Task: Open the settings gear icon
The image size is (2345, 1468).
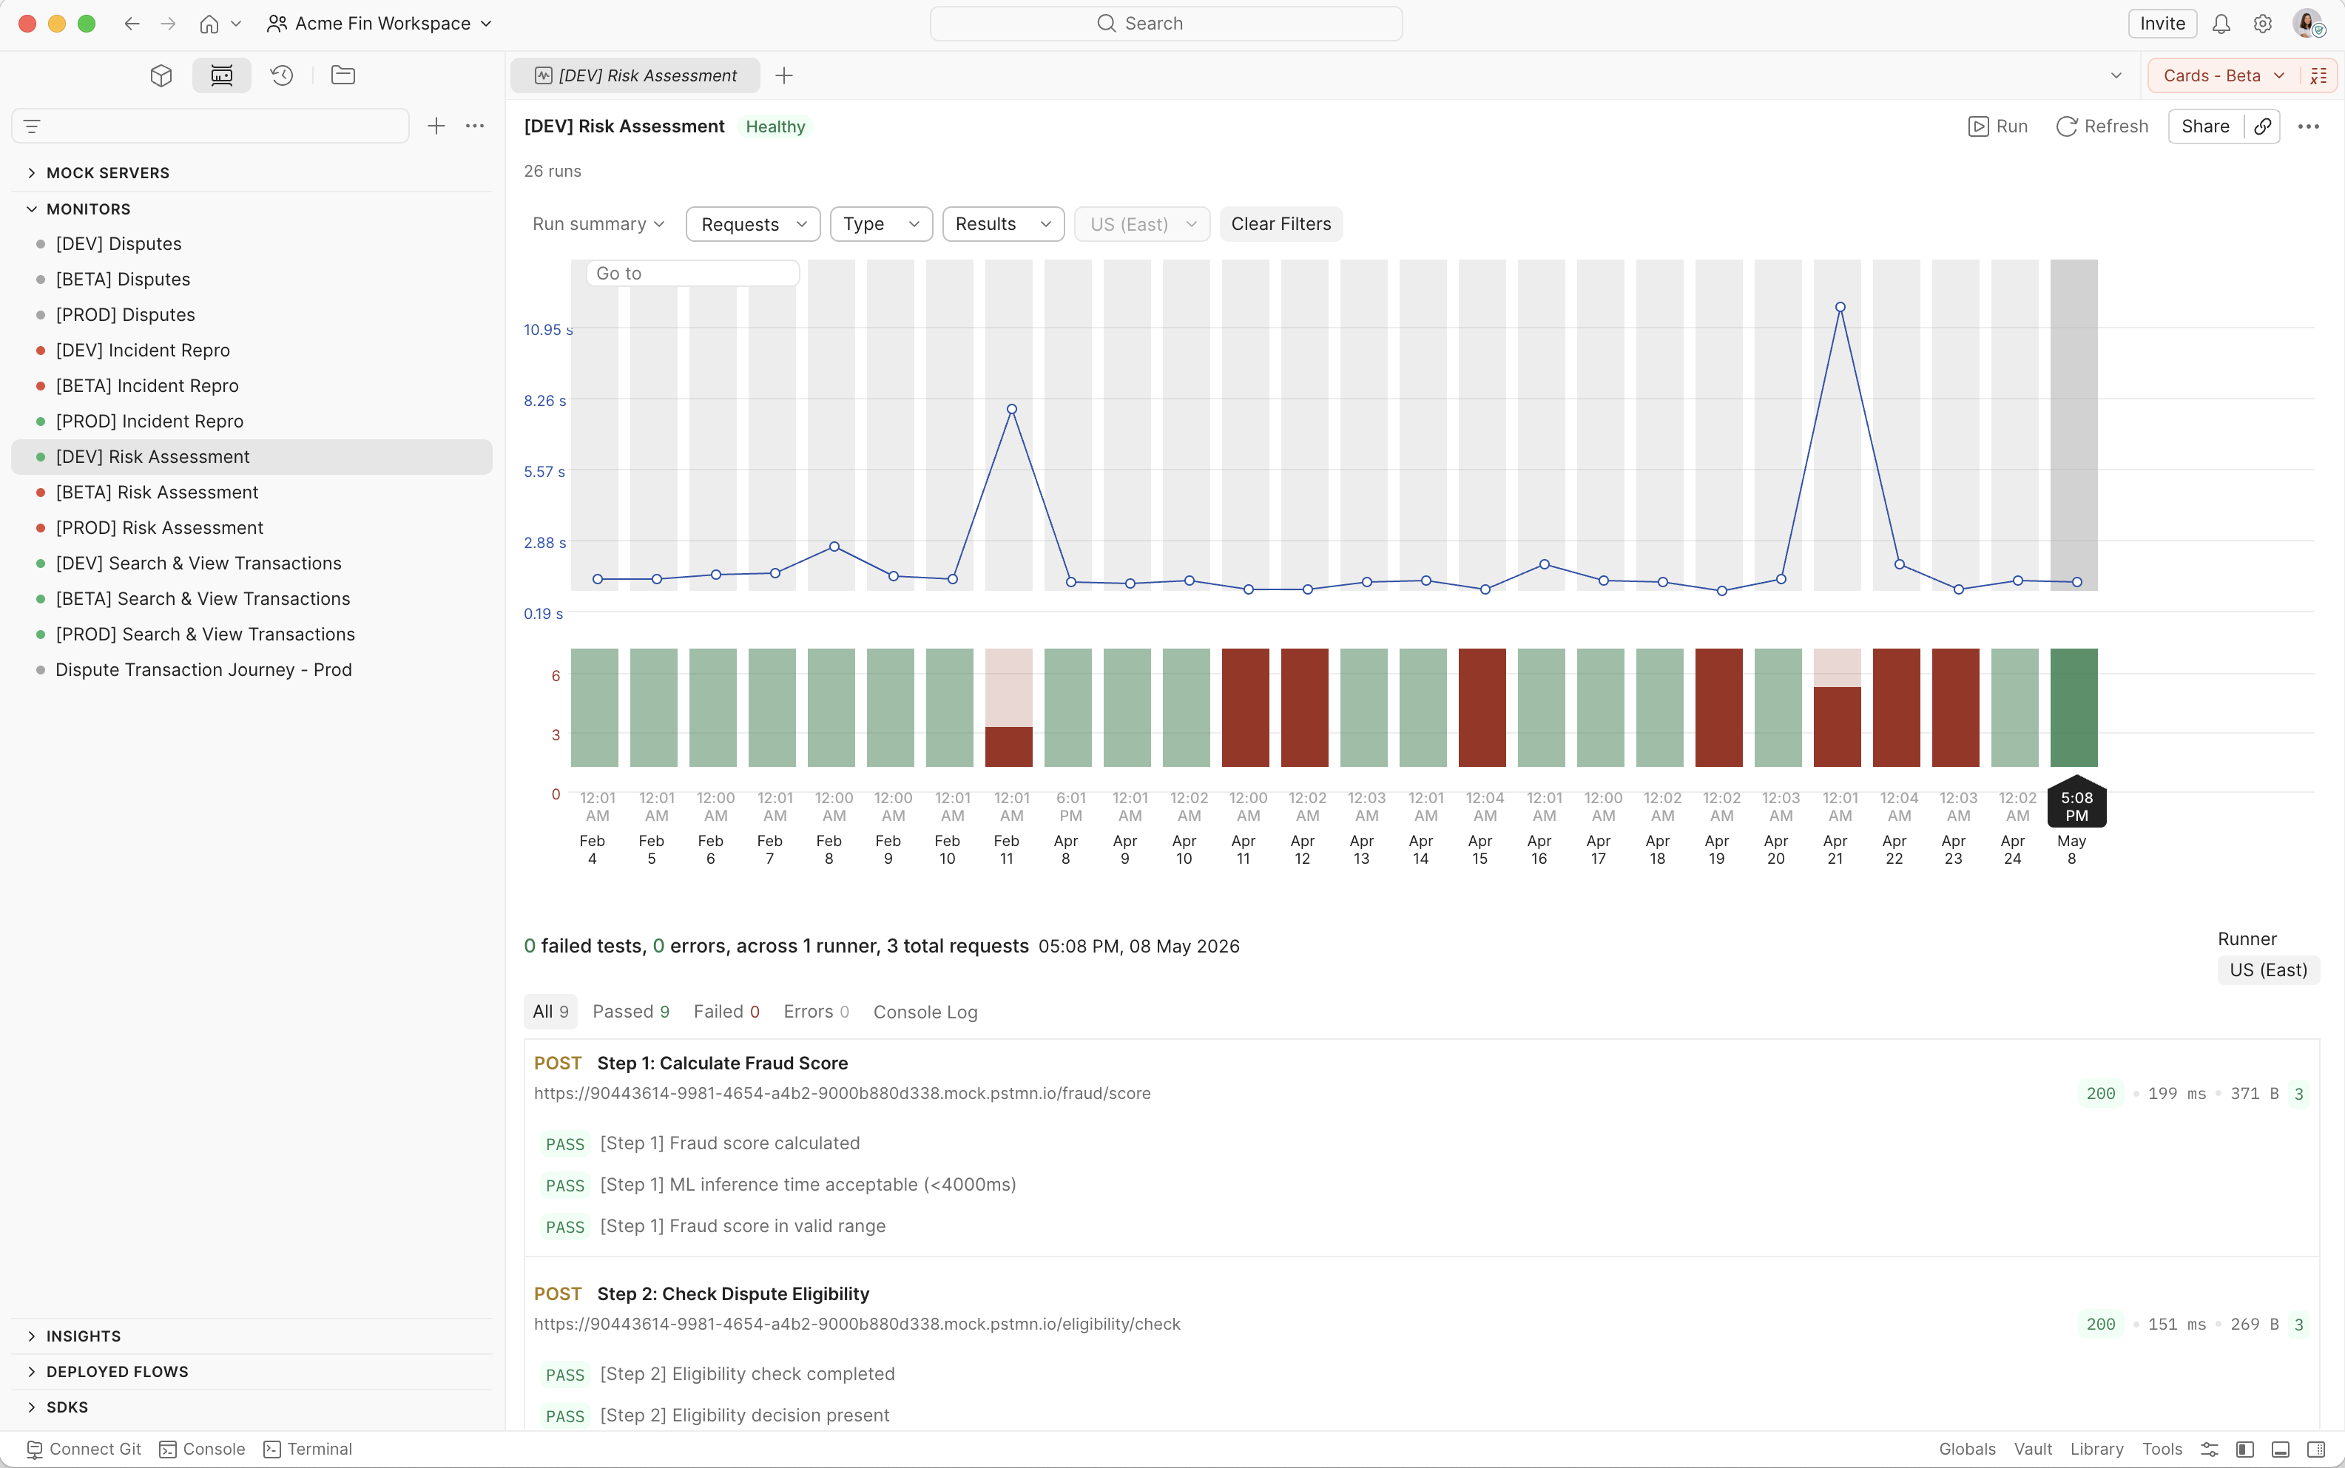Action: coord(2262,24)
